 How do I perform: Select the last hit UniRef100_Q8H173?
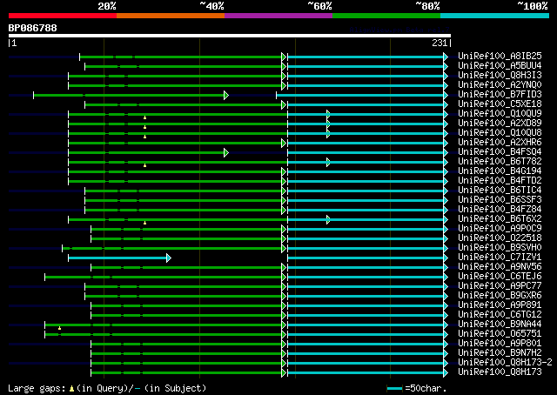point(500,372)
